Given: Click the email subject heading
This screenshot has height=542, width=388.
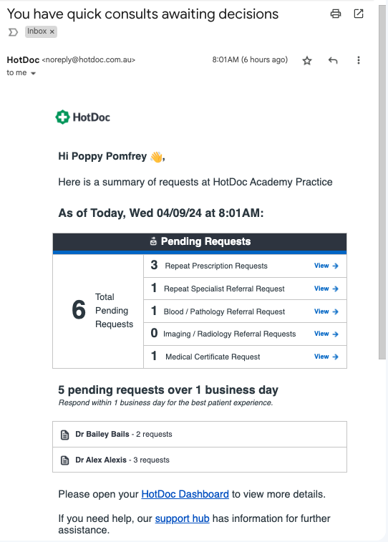Looking at the screenshot, I should click(142, 14).
